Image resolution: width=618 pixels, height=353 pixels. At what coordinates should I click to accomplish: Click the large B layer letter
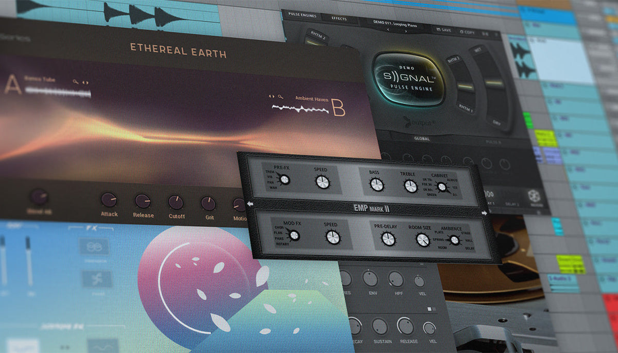click(338, 107)
